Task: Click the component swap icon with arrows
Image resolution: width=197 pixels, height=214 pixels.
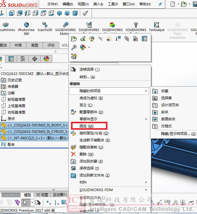Action: point(74,56)
